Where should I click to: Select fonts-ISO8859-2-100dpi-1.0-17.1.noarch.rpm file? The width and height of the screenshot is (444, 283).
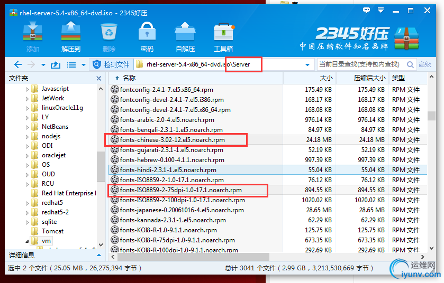(183, 200)
